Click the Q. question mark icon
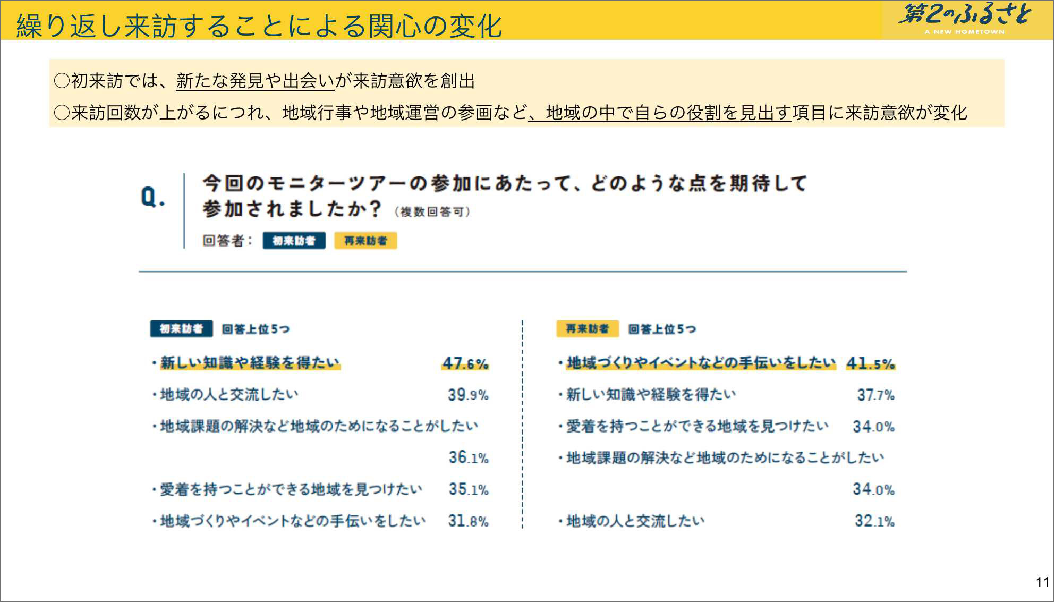The width and height of the screenshot is (1054, 602). (x=153, y=198)
